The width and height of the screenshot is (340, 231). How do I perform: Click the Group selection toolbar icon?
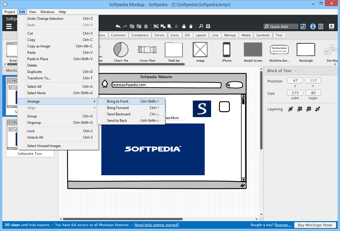coord(156,26)
